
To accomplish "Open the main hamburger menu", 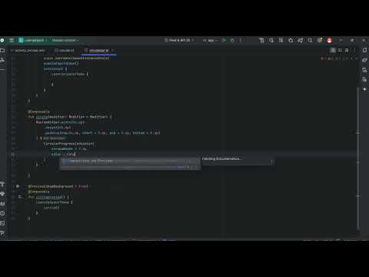I will coord(12,40).
